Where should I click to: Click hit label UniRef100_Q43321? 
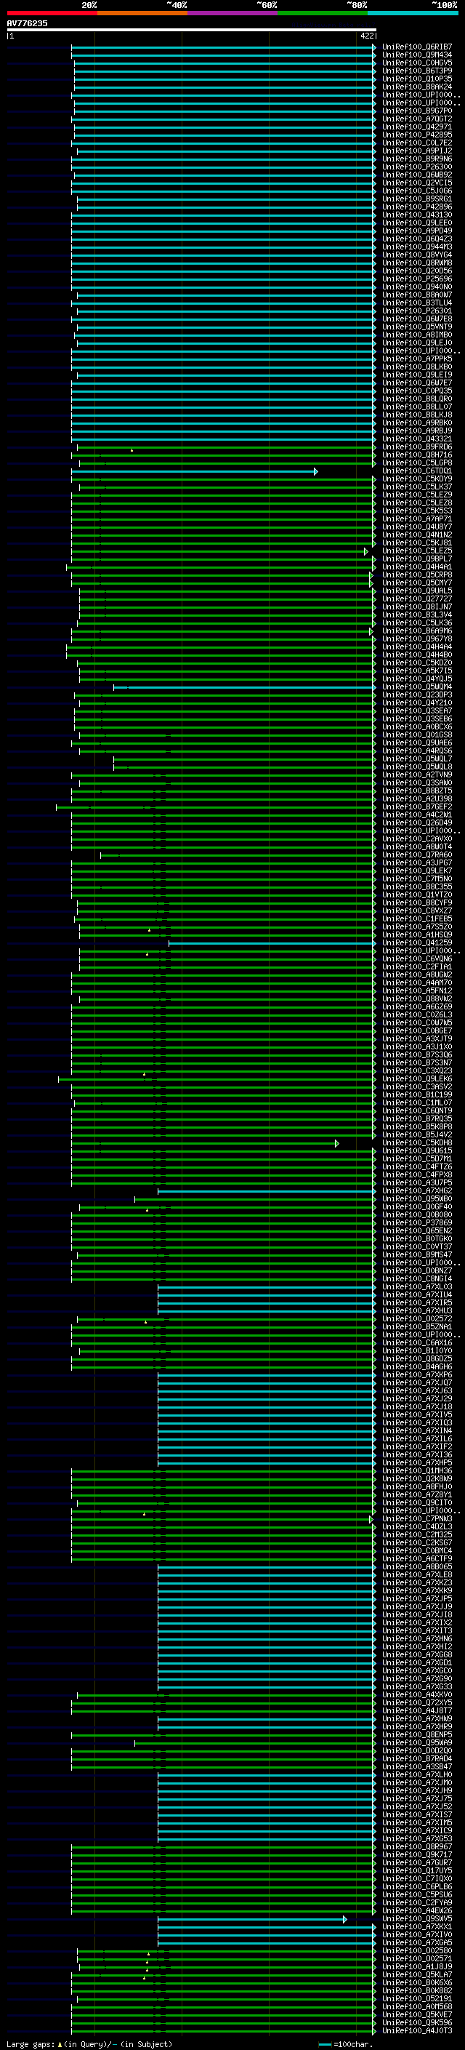417,439
